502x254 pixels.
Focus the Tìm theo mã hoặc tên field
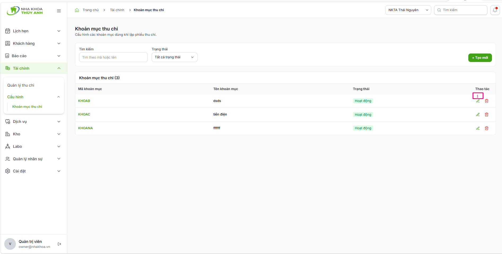(x=113, y=57)
